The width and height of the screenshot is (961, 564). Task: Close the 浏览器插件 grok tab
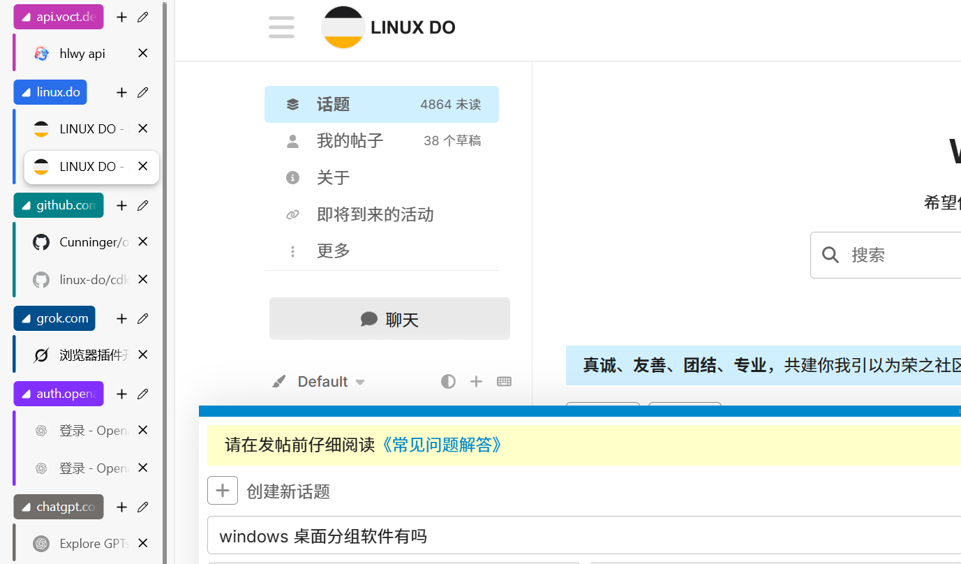tap(143, 355)
